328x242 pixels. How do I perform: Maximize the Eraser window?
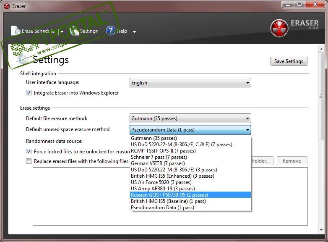point(299,4)
